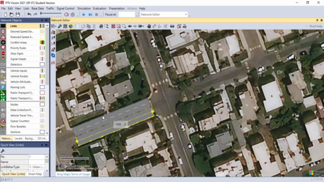The height and width of the screenshot is (182, 324).
Task: Select the Conflict Areas icon
Action: tap(3, 42)
